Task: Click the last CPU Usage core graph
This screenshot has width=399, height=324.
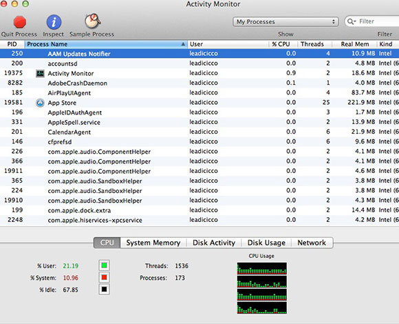Action: [262, 307]
